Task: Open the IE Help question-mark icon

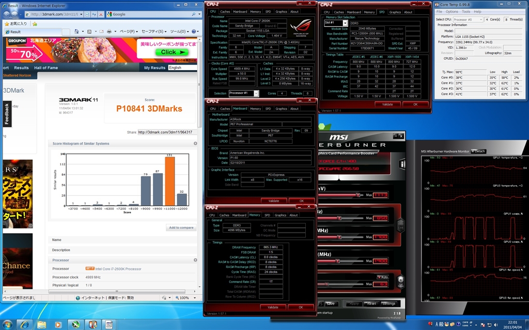Action: [194, 31]
